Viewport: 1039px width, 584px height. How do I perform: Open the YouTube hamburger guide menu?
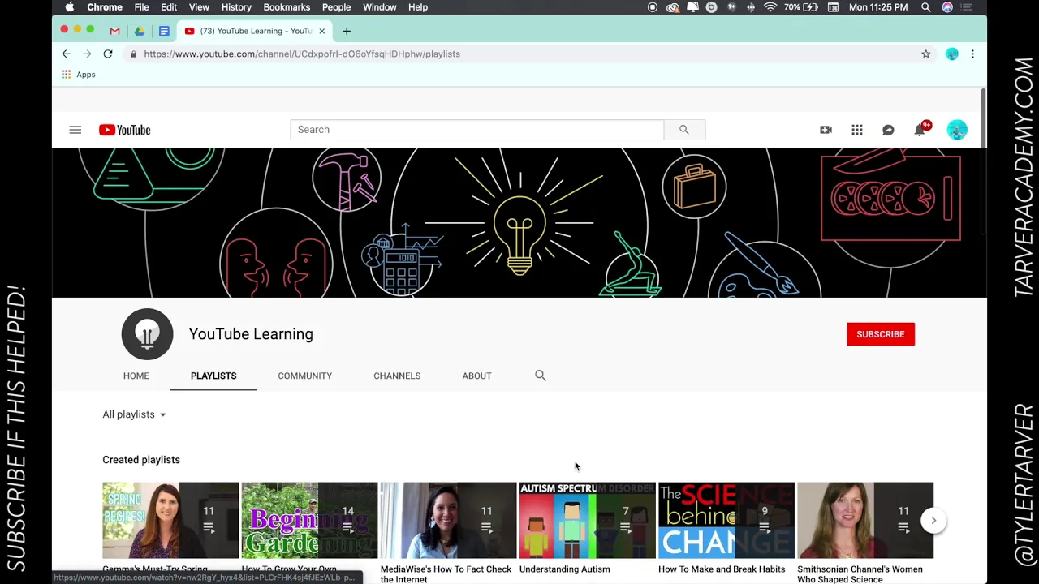pos(75,130)
